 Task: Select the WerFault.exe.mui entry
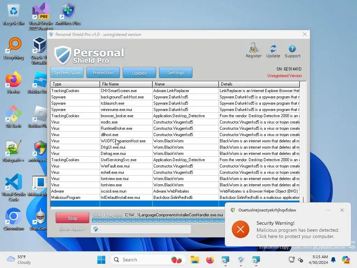click(x=175, y=166)
